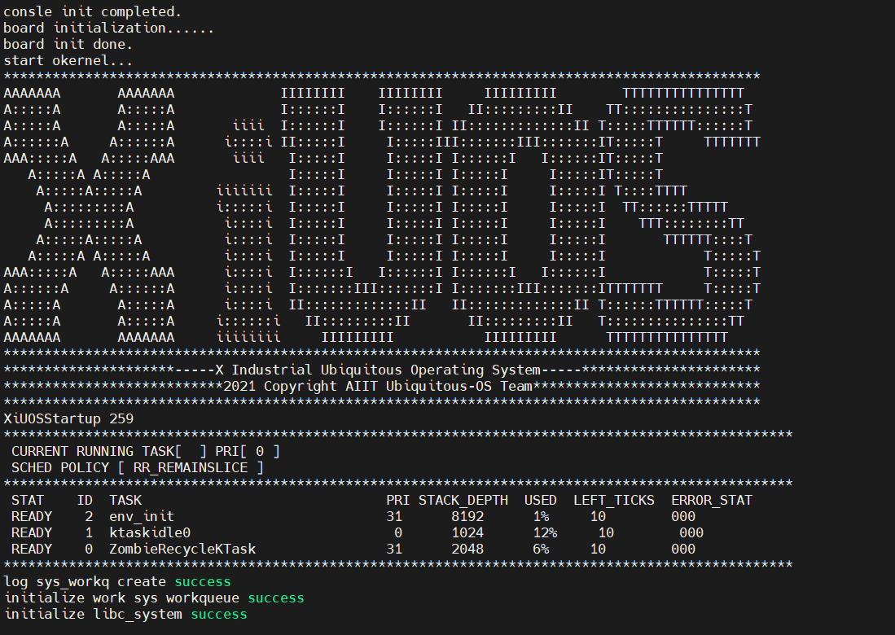This screenshot has width=895, height=635.
Task: Click the ktaskidle0 task name
Action: coord(150,533)
